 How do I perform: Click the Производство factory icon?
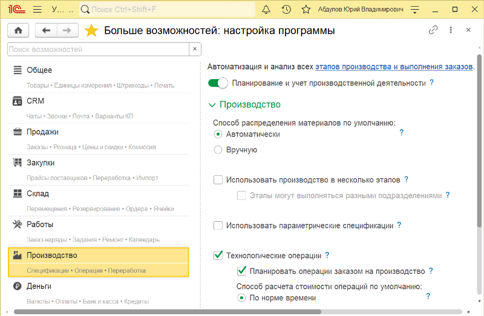(x=18, y=255)
